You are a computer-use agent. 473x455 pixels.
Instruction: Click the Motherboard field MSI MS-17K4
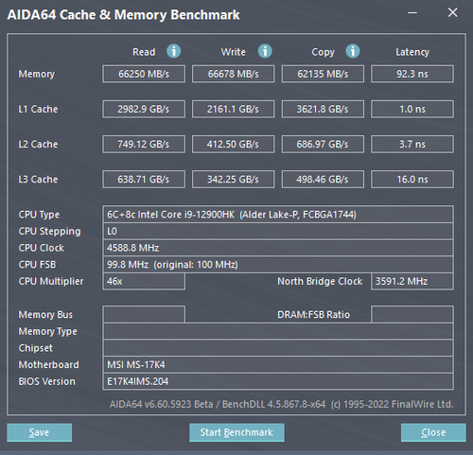[x=278, y=365]
